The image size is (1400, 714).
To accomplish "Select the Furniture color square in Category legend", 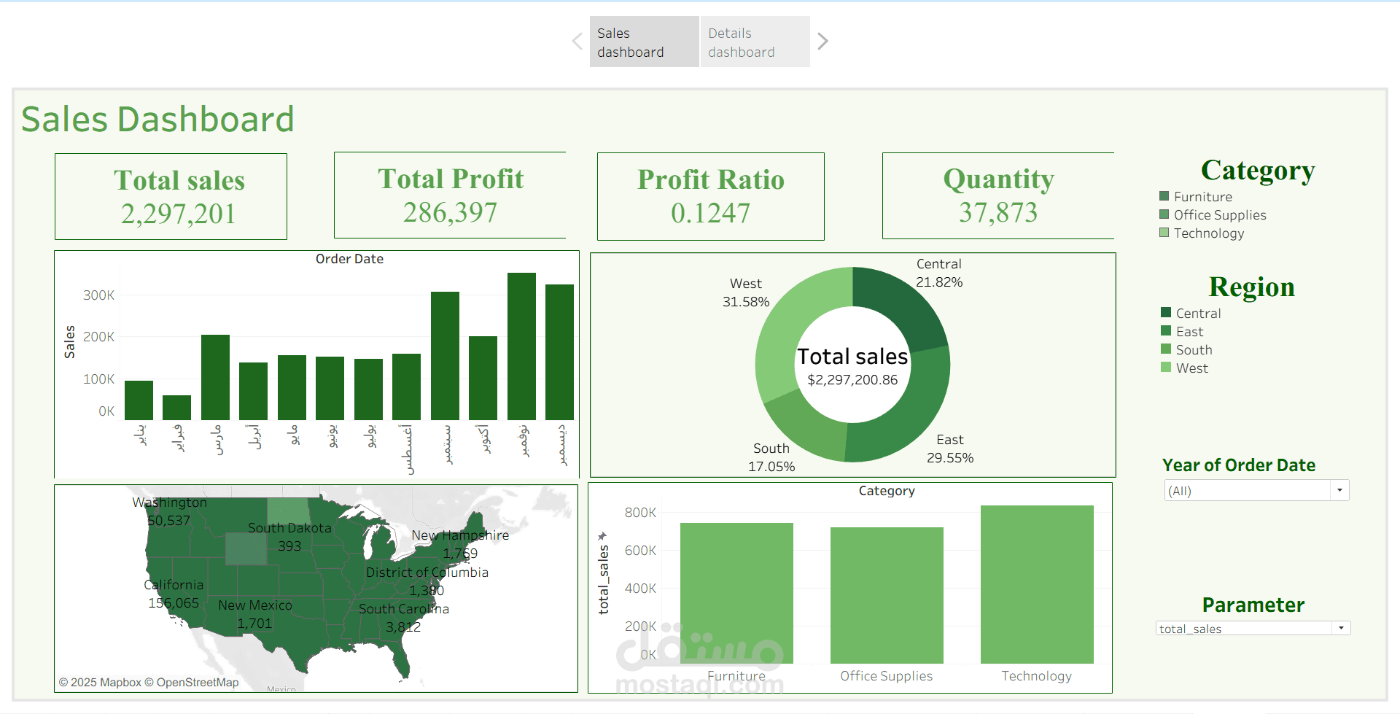I will tap(1164, 195).
